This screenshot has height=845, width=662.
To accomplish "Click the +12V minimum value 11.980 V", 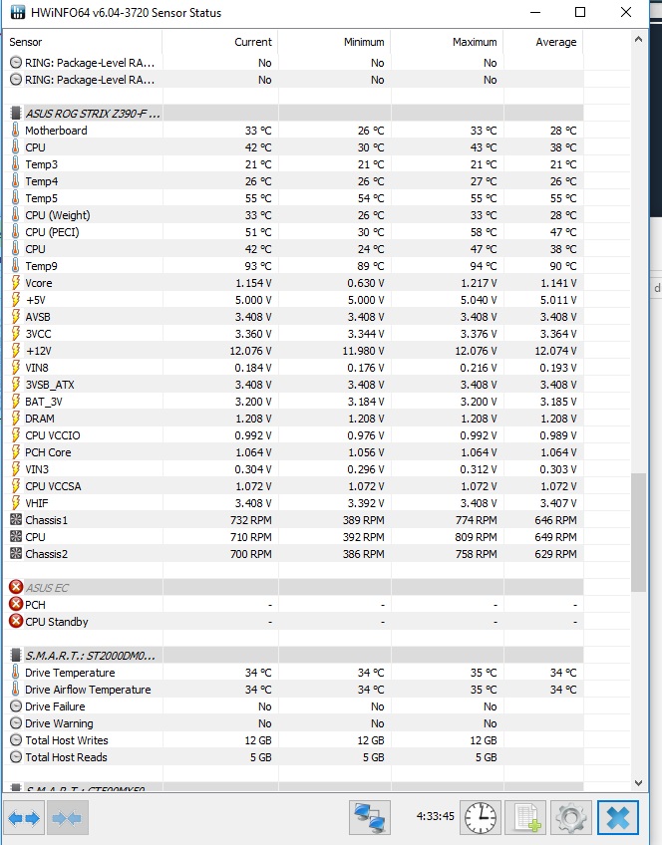I will (x=363, y=351).
